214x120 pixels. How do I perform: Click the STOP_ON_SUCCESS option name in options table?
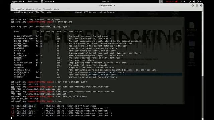click(23, 63)
